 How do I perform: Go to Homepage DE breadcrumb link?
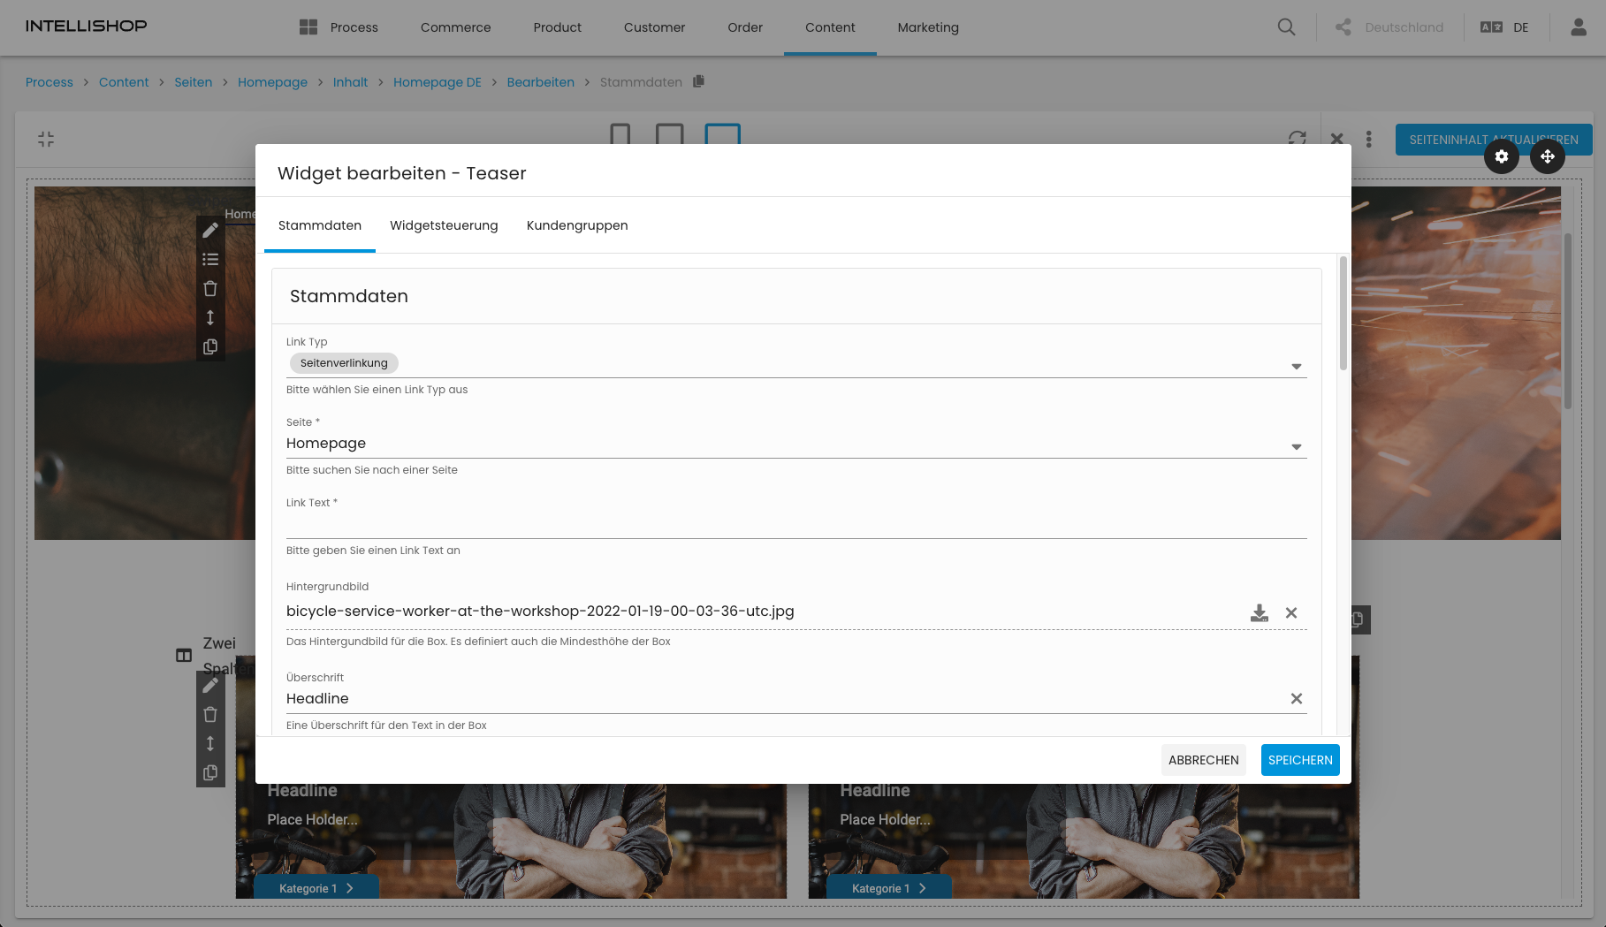point(438,82)
